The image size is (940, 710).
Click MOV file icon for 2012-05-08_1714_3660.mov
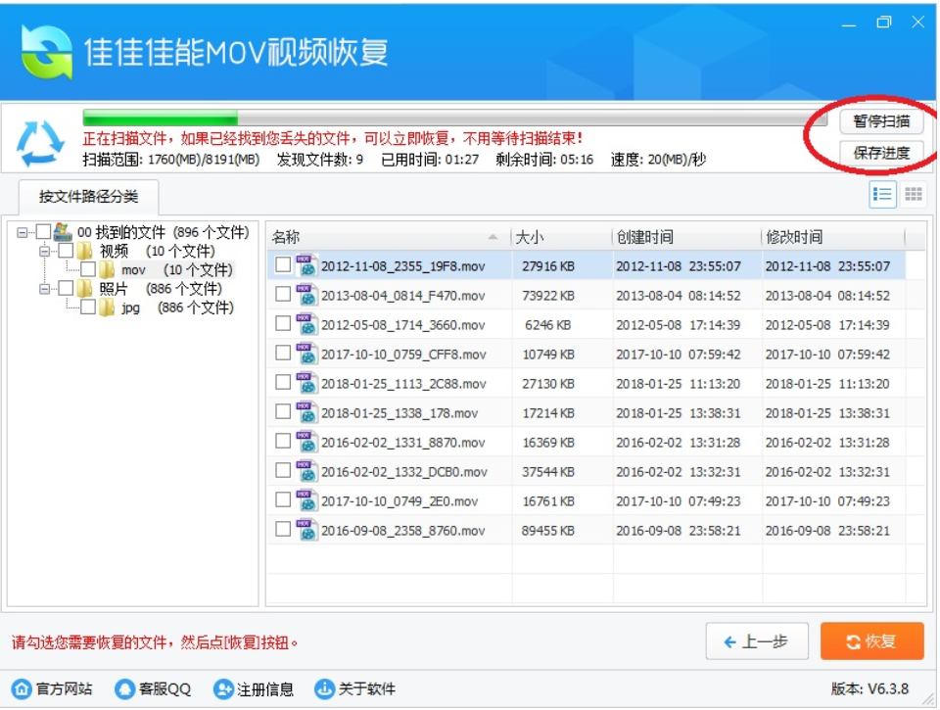click(x=306, y=324)
